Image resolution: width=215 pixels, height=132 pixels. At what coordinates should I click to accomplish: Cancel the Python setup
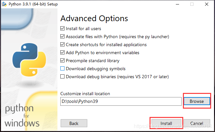[x=197, y=123]
